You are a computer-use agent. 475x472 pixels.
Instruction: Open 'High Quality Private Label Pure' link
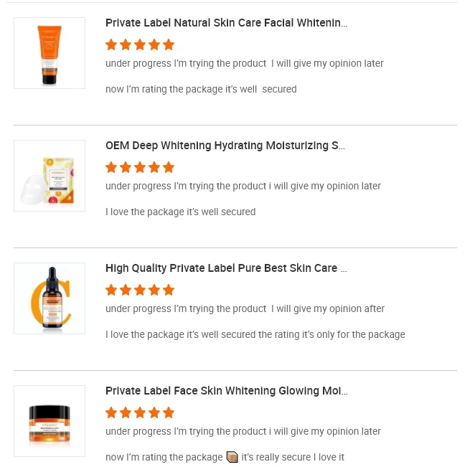click(x=226, y=268)
